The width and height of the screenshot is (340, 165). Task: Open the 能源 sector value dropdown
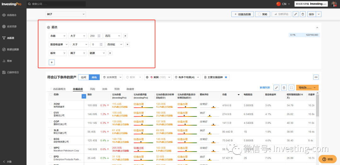[97, 53]
